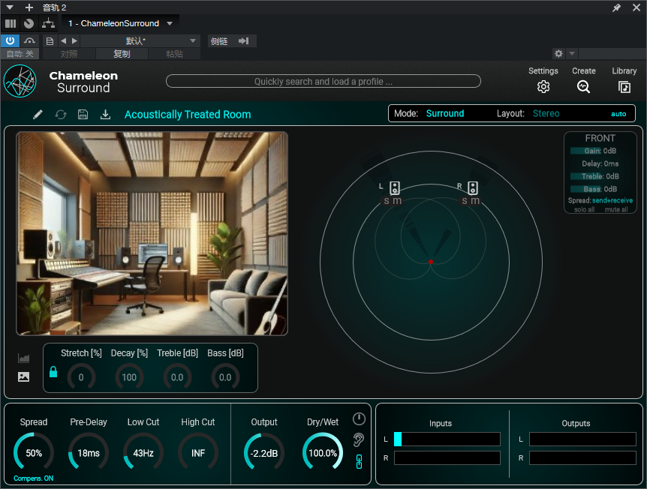The height and width of the screenshot is (489, 647).
Task: Show the room image view icon
Action: point(23,376)
